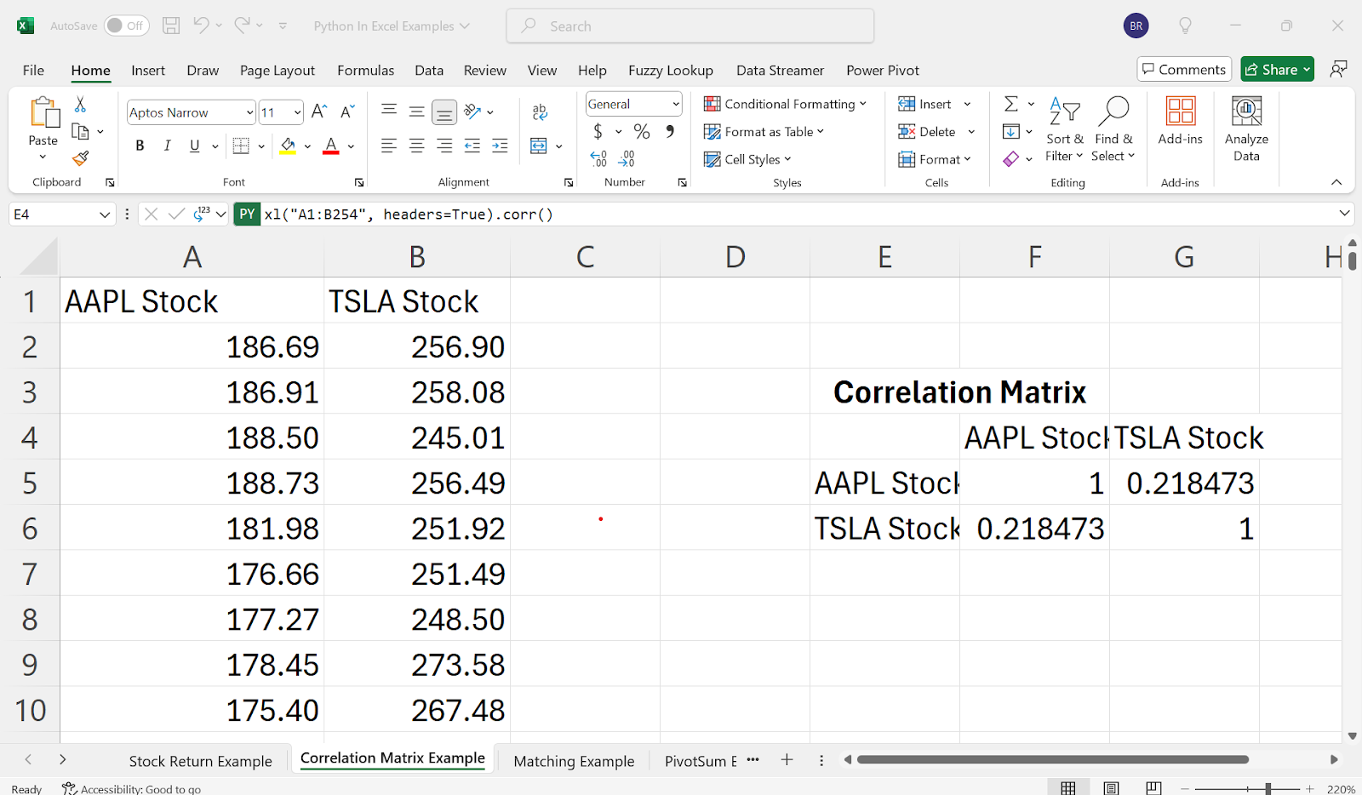Open Sort & Filter
The height and width of the screenshot is (795, 1362).
(x=1064, y=129)
